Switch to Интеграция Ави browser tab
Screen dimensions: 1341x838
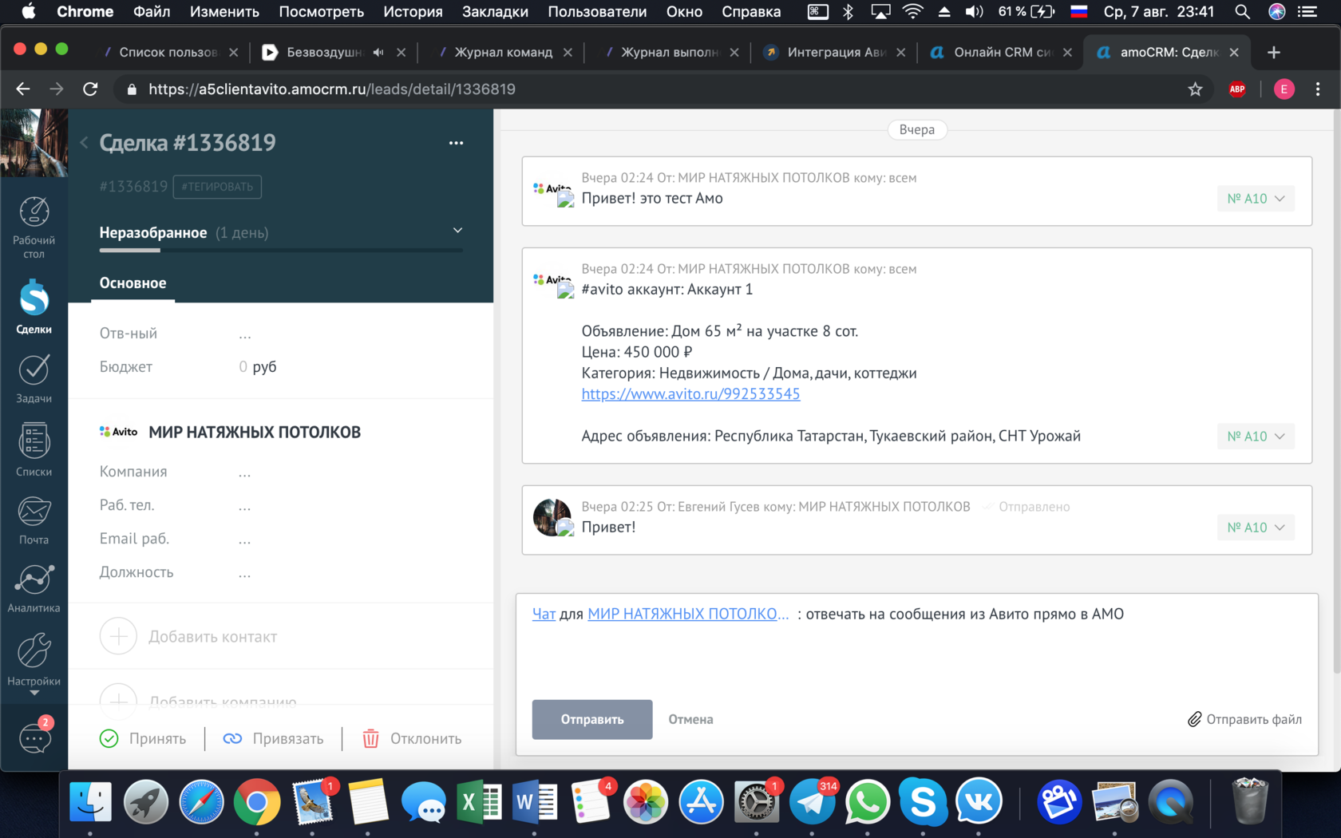(836, 52)
